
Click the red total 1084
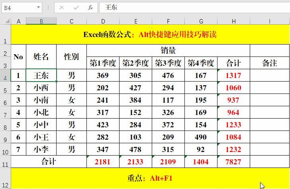233,137
